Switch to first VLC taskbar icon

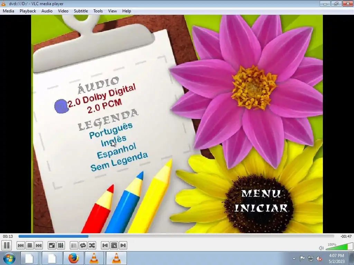point(94,258)
